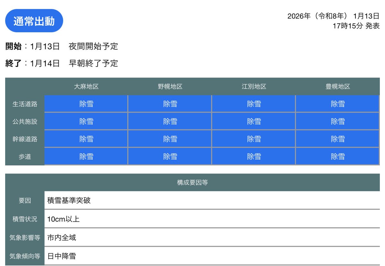Select the 10cm以上 value

pyautogui.click(x=63, y=219)
